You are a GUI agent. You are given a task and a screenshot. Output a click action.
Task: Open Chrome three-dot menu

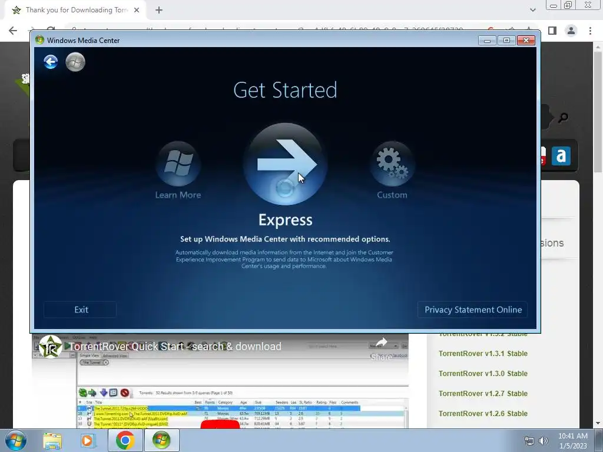(x=590, y=31)
